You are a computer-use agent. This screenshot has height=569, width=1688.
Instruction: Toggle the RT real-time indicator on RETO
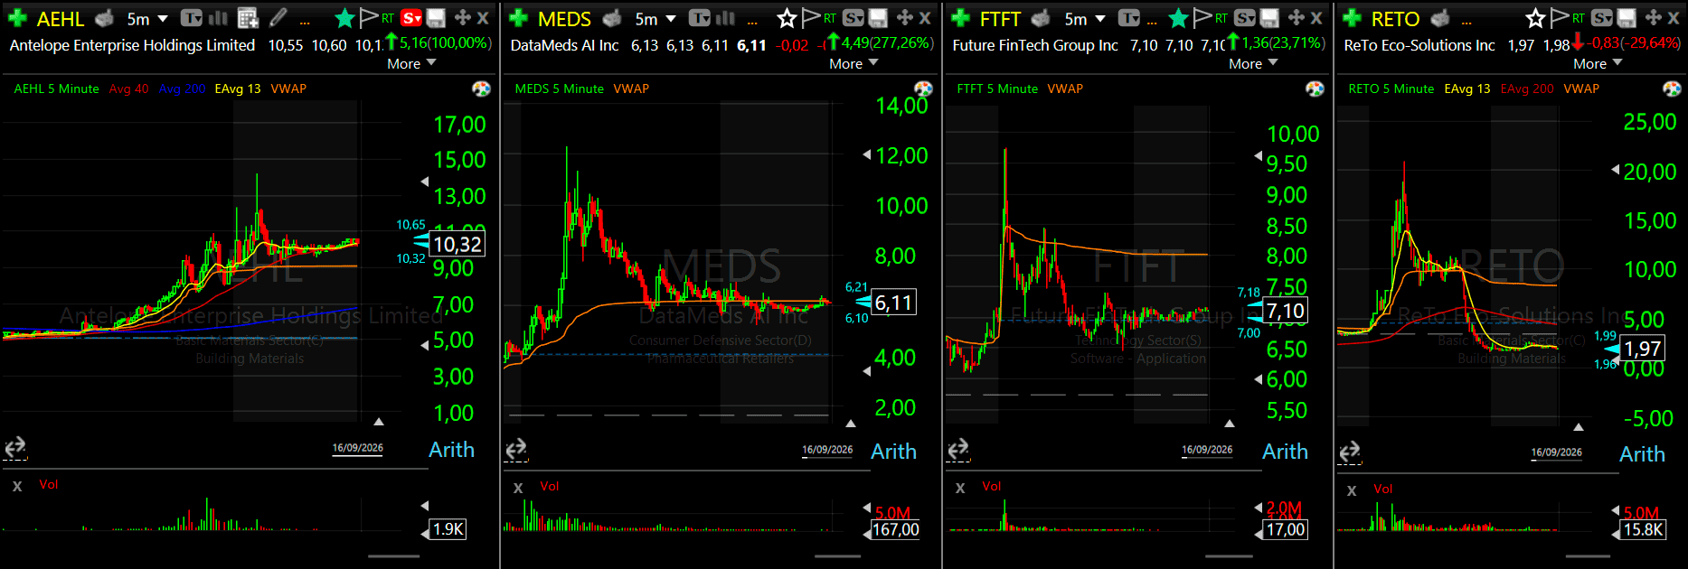[x=1578, y=18]
